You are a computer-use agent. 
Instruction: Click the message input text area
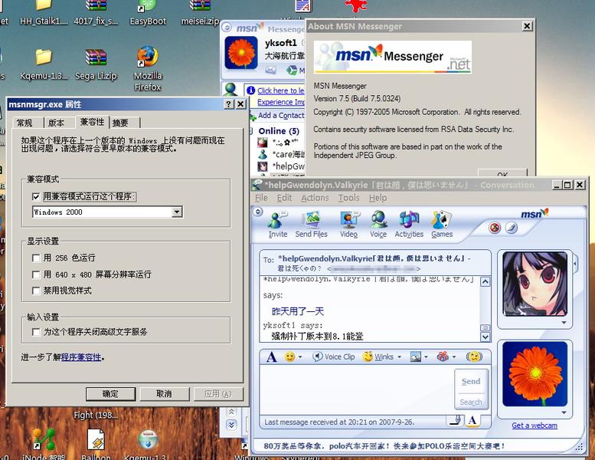pyautogui.click(x=357, y=389)
